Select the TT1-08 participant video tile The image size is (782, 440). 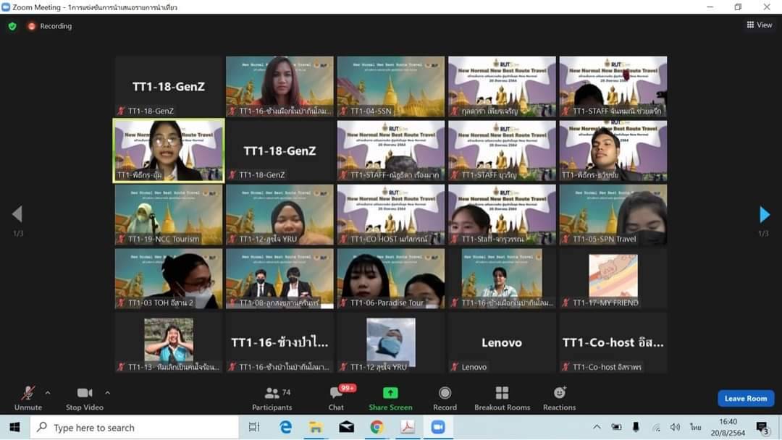[x=279, y=279]
